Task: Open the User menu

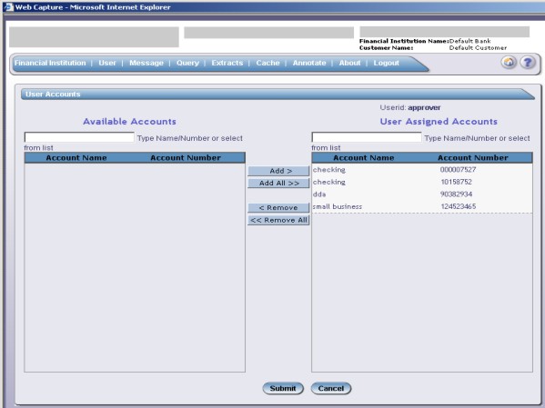Action: (107, 63)
